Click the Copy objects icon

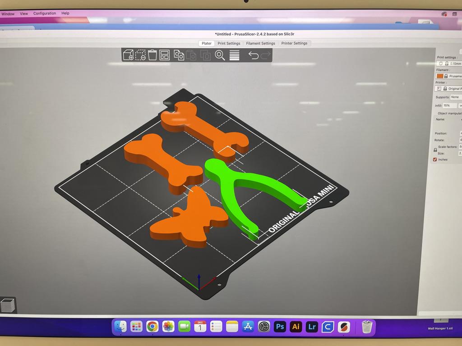[x=179, y=55]
